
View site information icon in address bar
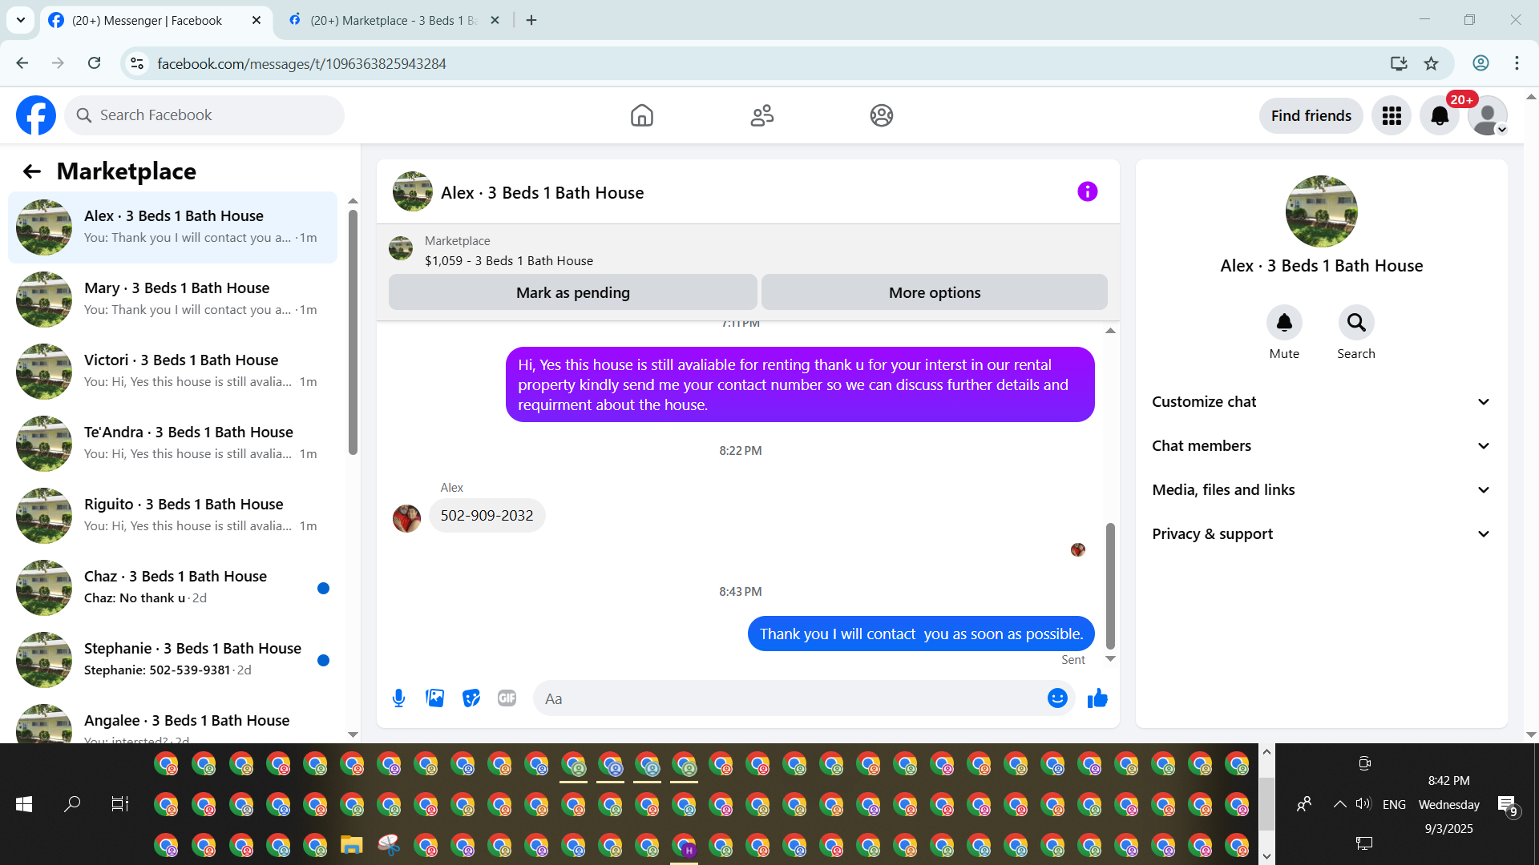[137, 63]
